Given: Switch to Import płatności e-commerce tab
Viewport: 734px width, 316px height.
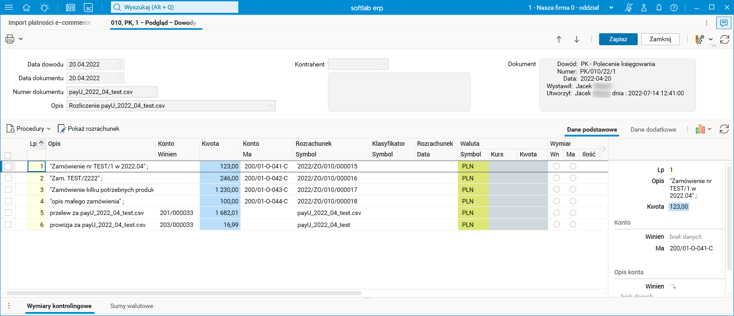Looking at the screenshot, I should 50,23.
